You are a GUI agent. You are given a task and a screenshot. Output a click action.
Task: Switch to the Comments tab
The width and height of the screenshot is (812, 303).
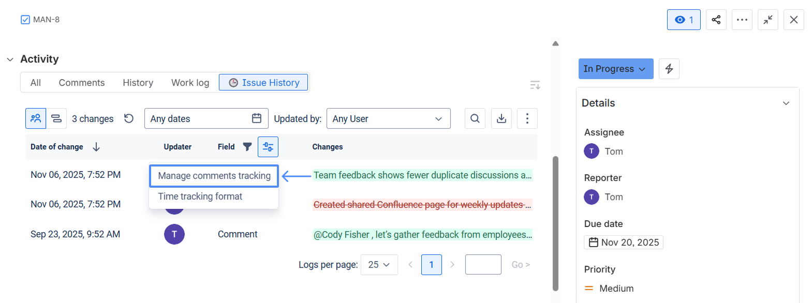(81, 83)
